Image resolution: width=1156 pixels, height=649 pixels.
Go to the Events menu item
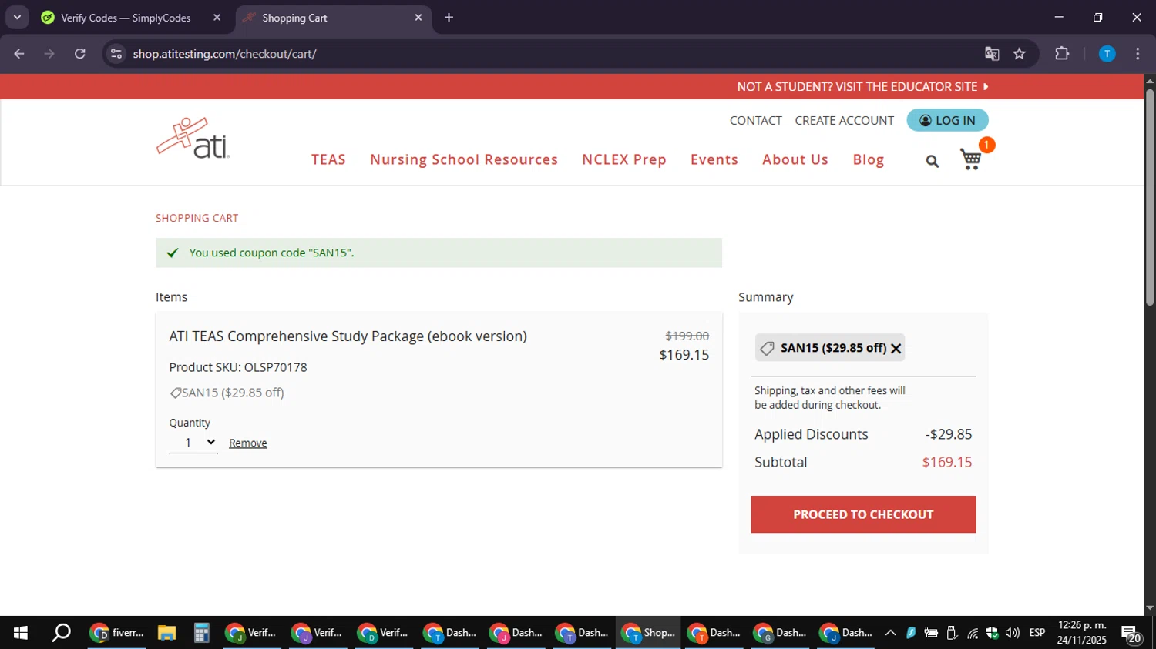coord(714,159)
